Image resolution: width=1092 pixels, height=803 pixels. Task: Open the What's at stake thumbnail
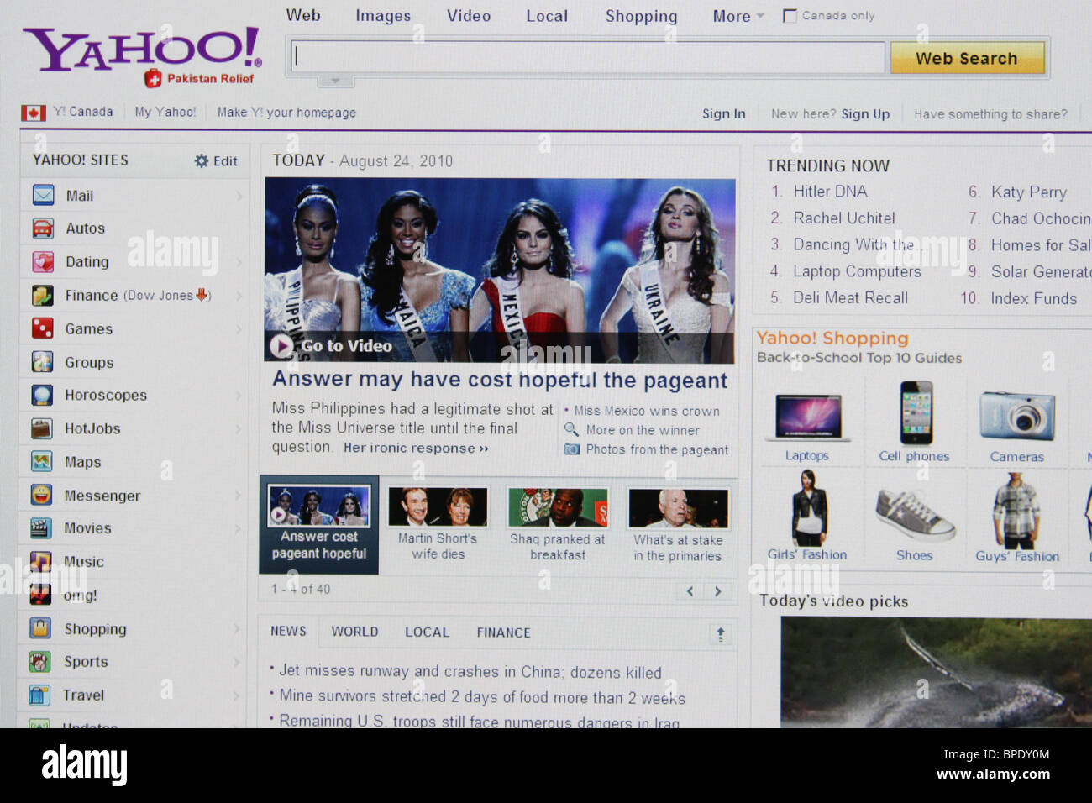pyautogui.click(x=678, y=508)
